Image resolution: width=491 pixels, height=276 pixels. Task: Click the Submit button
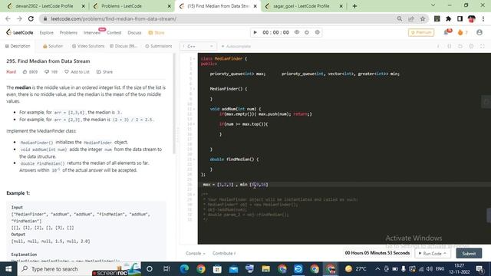(469, 254)
